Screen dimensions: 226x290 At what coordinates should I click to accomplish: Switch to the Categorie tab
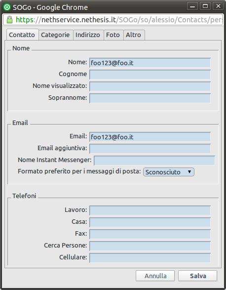(55, 35)
